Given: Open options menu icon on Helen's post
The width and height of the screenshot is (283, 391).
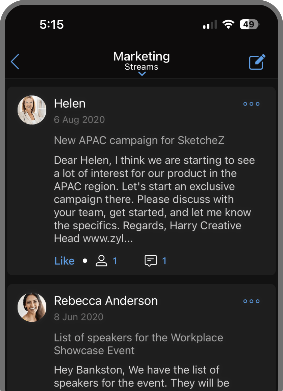Looking at the screenshot, I should tap(251, 104).
